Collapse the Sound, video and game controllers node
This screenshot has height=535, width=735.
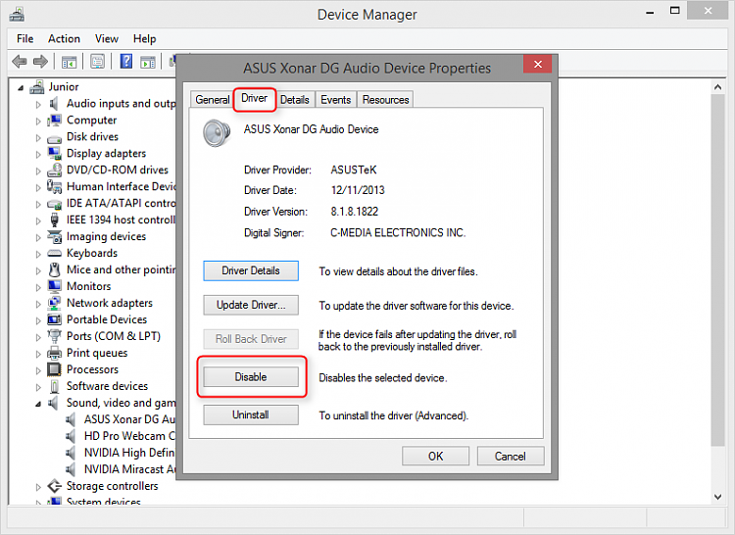coord(38,404)
